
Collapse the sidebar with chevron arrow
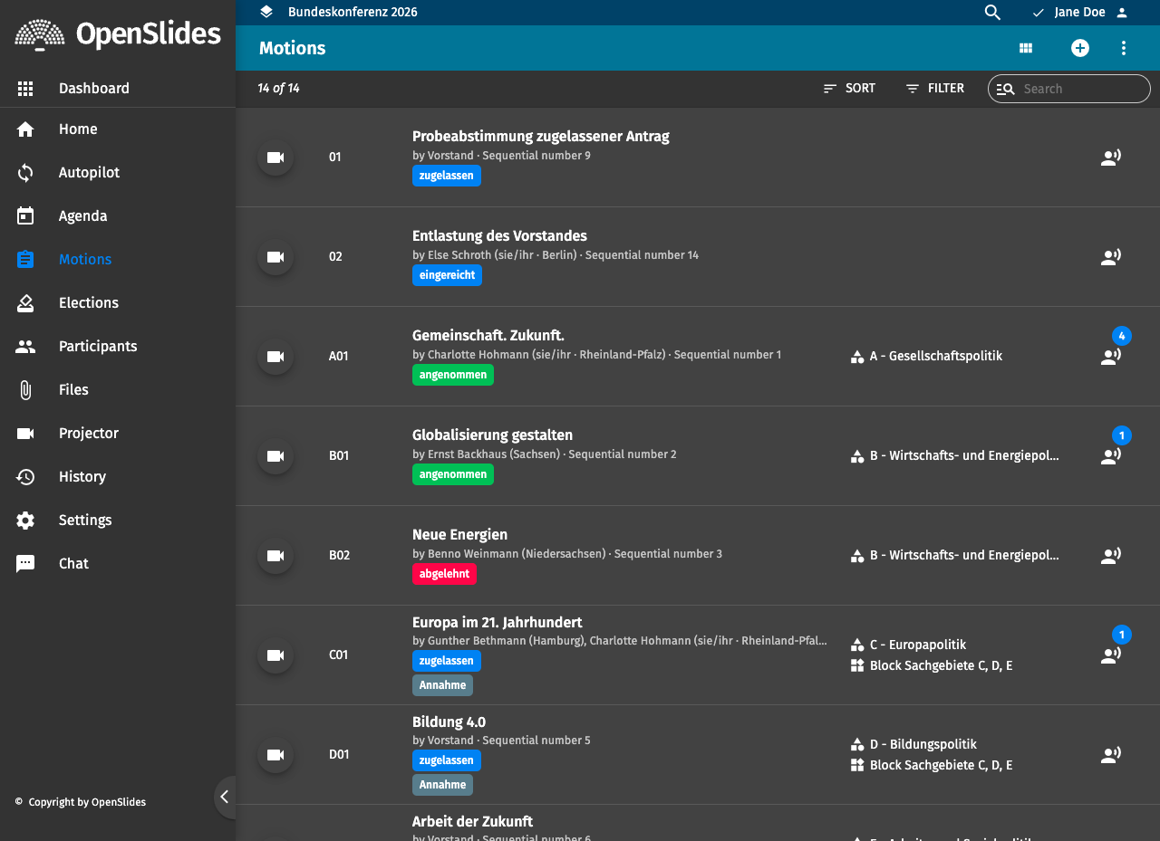[x=225, y=797]
